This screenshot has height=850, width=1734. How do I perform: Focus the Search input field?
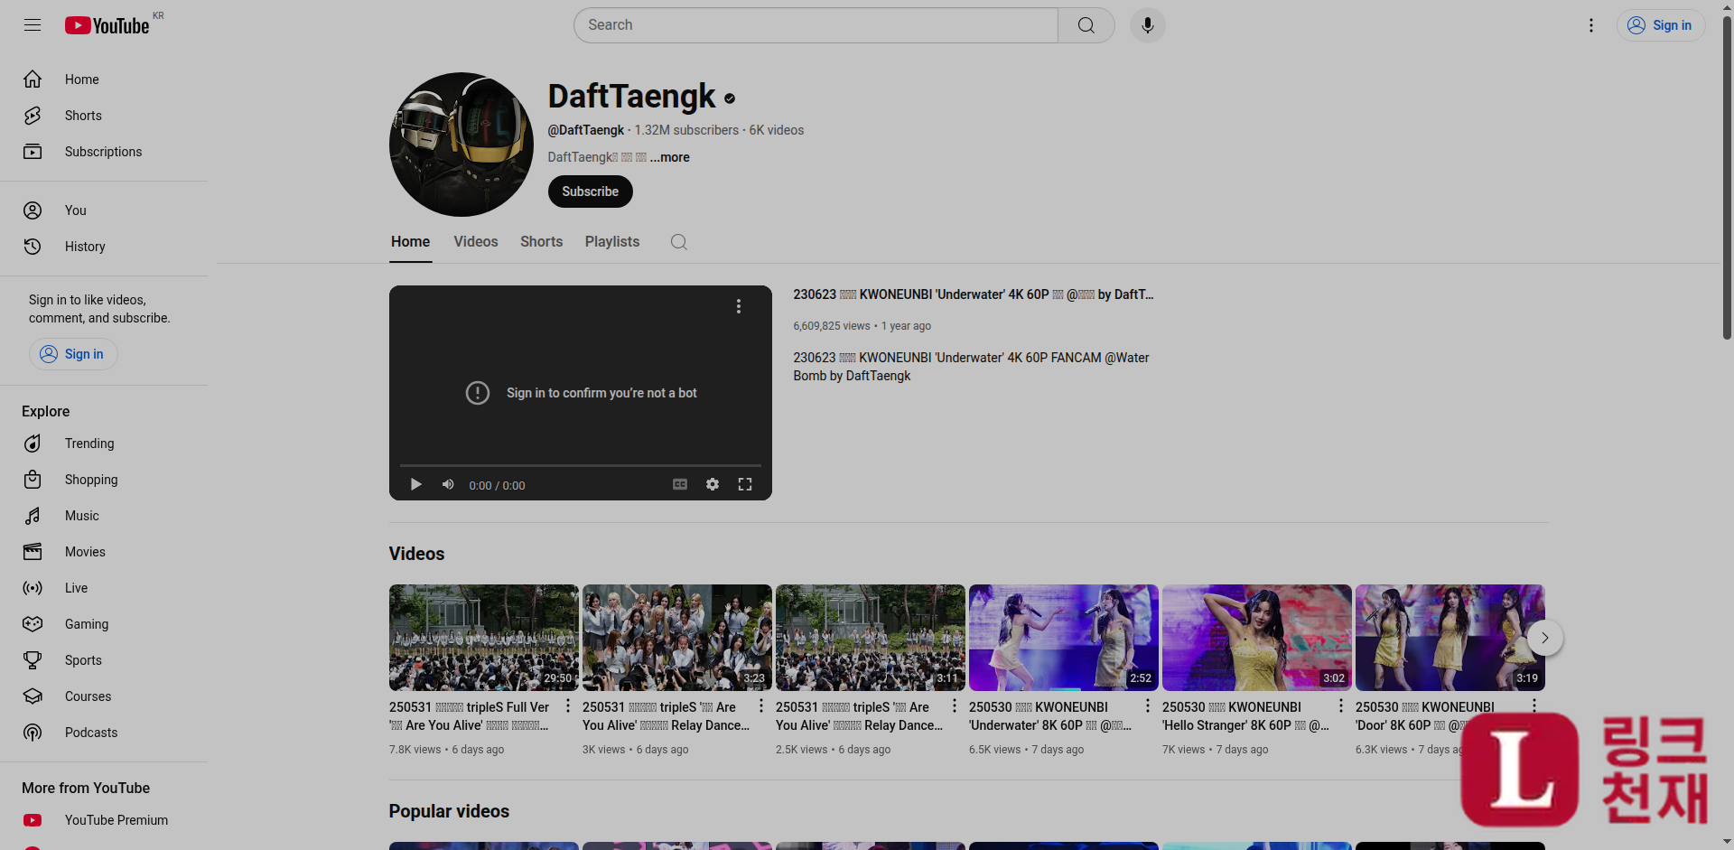(816, 25)
